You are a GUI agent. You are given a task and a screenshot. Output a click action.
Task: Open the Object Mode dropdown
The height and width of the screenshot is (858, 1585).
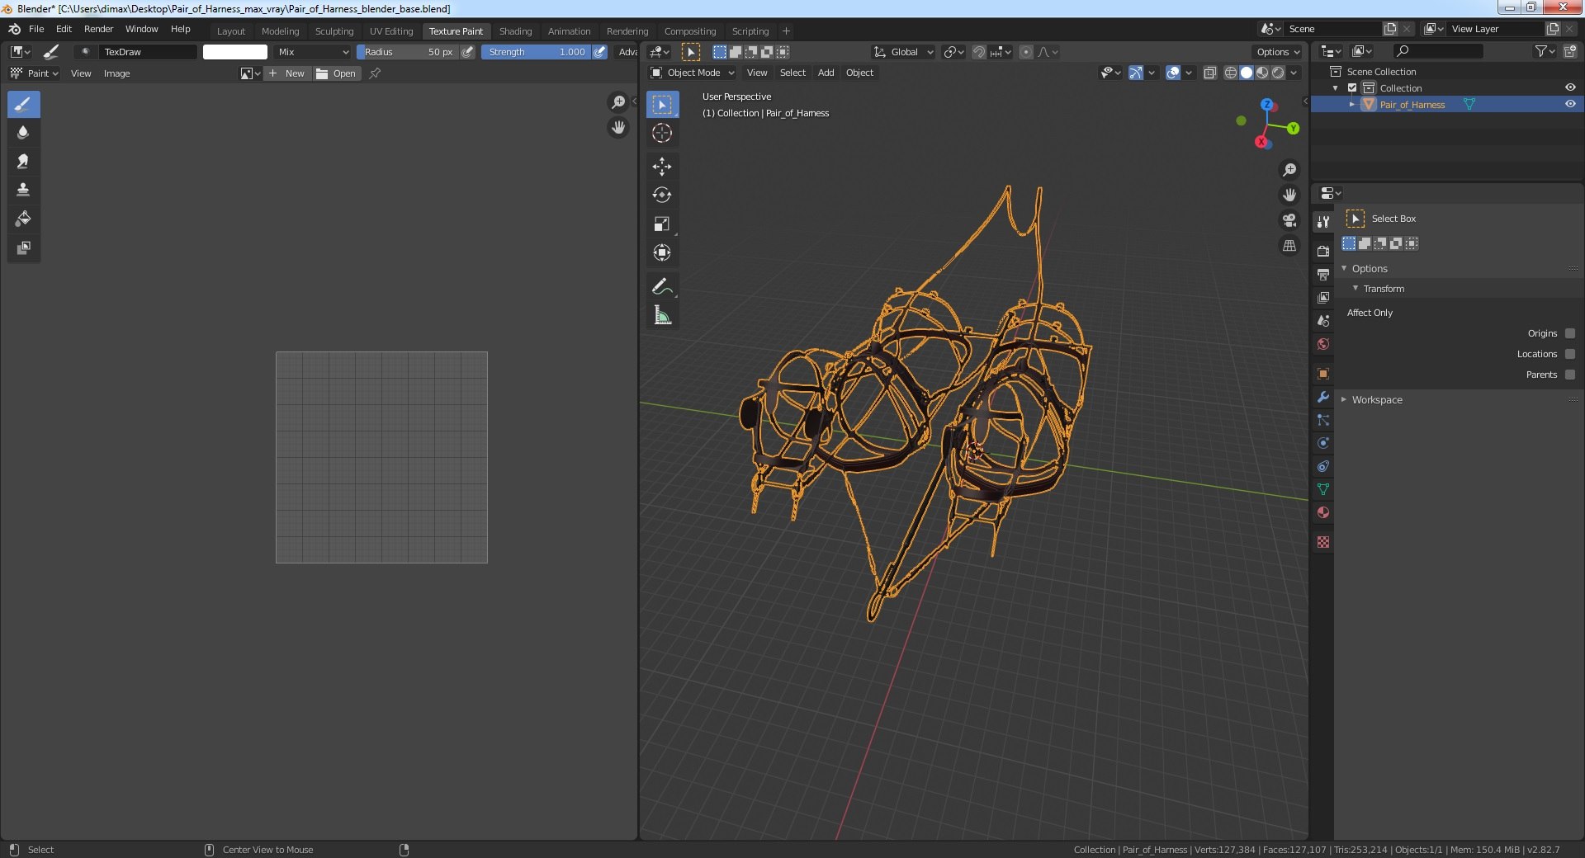point(692,73)
